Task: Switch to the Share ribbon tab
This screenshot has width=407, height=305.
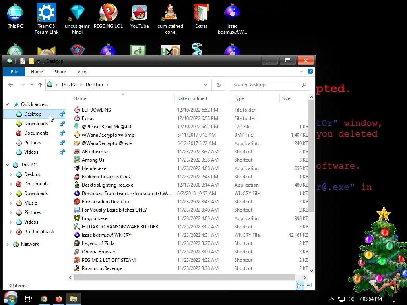Action: (60, 72)
